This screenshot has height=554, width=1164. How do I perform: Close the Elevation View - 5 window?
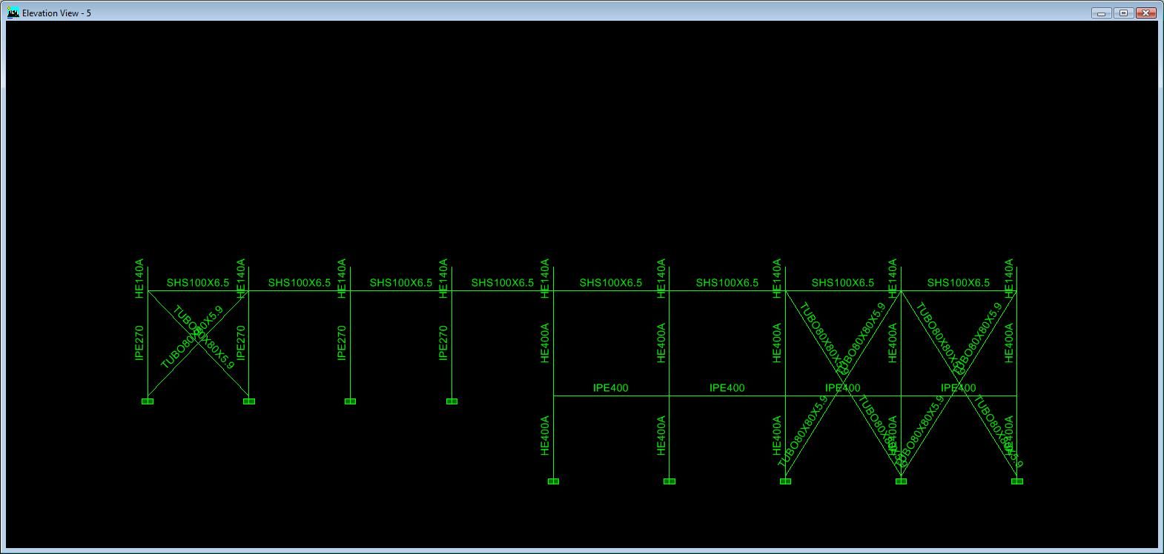1146,13
